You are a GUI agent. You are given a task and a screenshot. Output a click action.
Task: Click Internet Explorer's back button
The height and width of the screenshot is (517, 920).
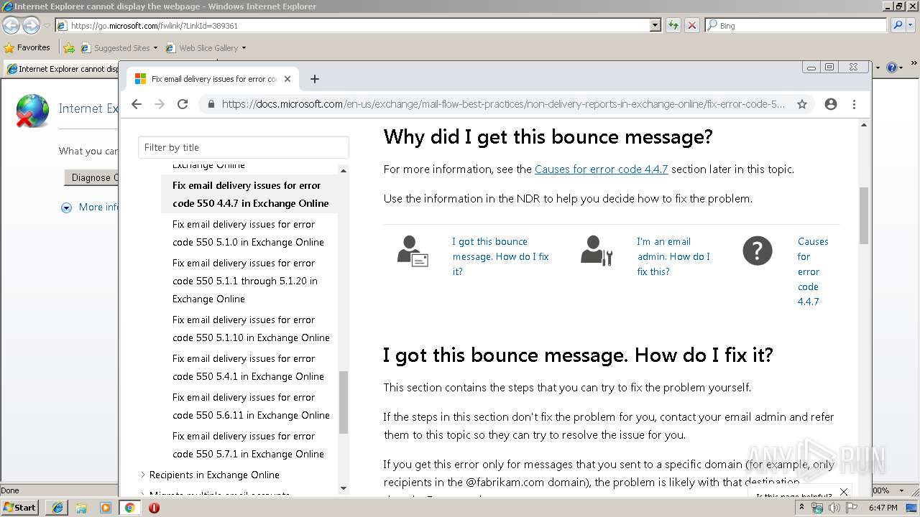click(11, 25)
